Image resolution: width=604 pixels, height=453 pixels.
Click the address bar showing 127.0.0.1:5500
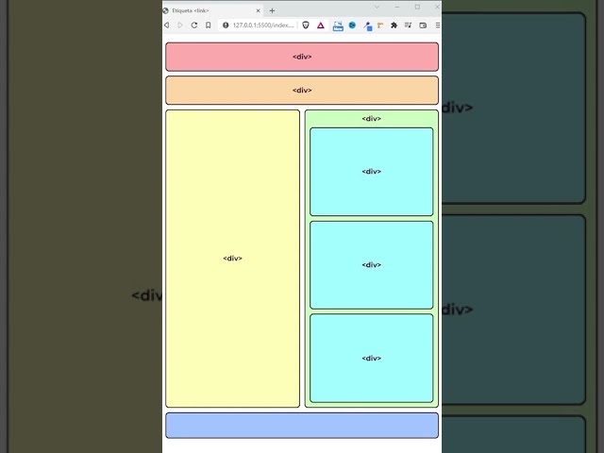tap(263, 25)
